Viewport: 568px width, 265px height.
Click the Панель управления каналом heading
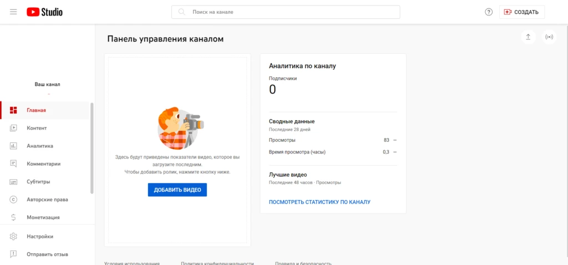point(165,39)
